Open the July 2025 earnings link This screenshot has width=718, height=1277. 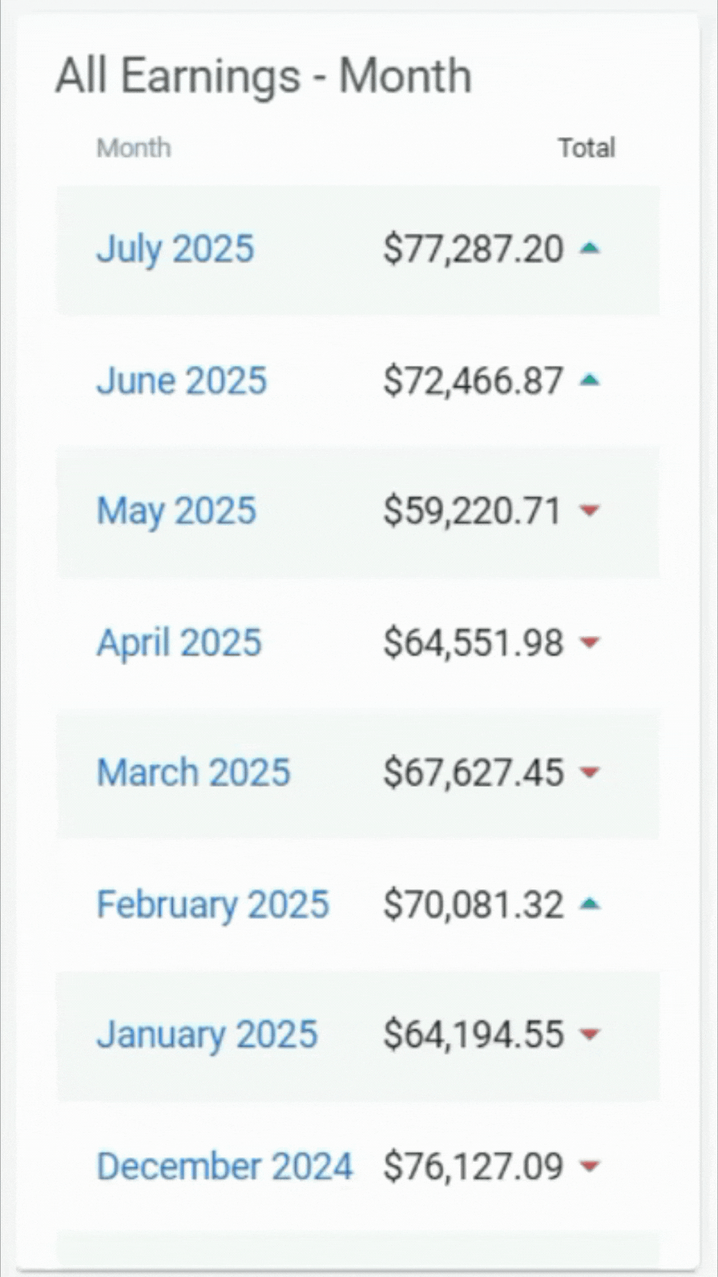[176, 249]
